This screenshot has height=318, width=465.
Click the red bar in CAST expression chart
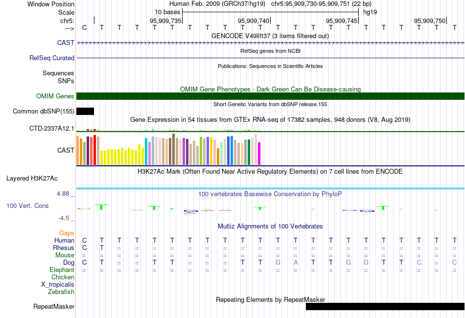coord(94,150)
